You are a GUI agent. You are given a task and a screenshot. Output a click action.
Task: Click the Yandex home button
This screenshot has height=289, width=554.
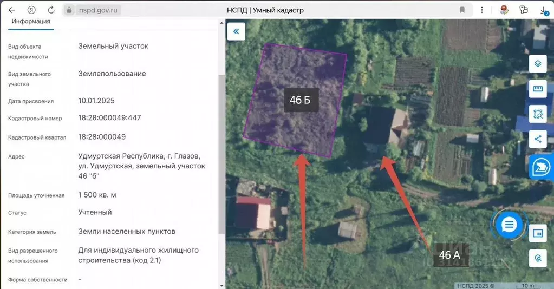(31, 10)
